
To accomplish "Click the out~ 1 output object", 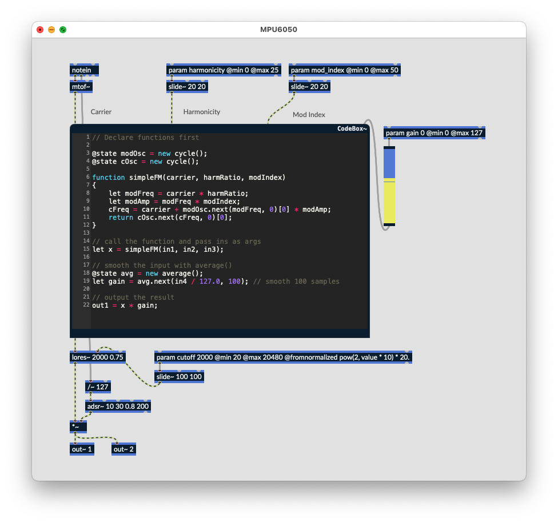I will tap(82, 449).
